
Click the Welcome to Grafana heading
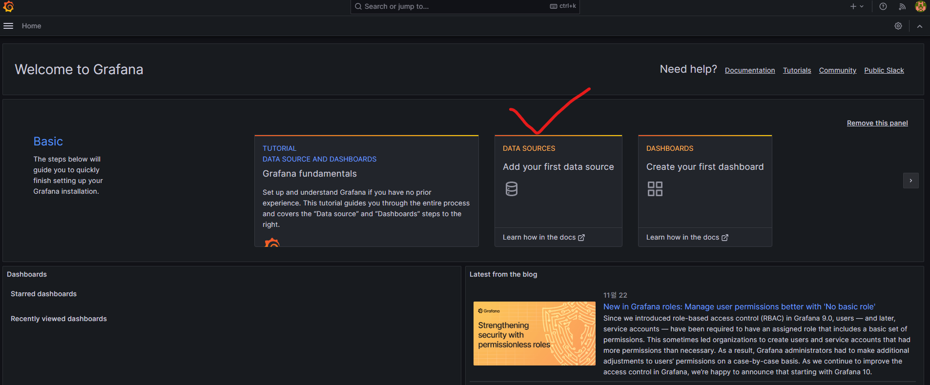pyautogui.click(x=79, y=69)
